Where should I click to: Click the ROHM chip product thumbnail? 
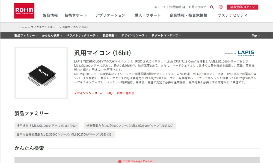coord(41,73)
